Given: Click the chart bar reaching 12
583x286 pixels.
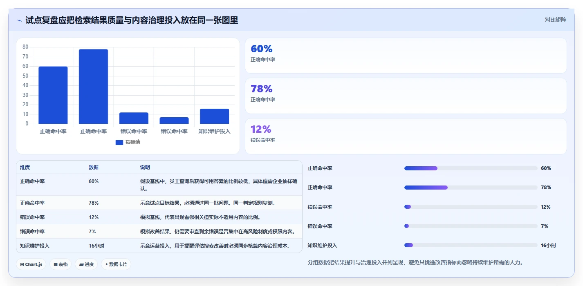Looking at the screenshot, I should click(134, 118).
